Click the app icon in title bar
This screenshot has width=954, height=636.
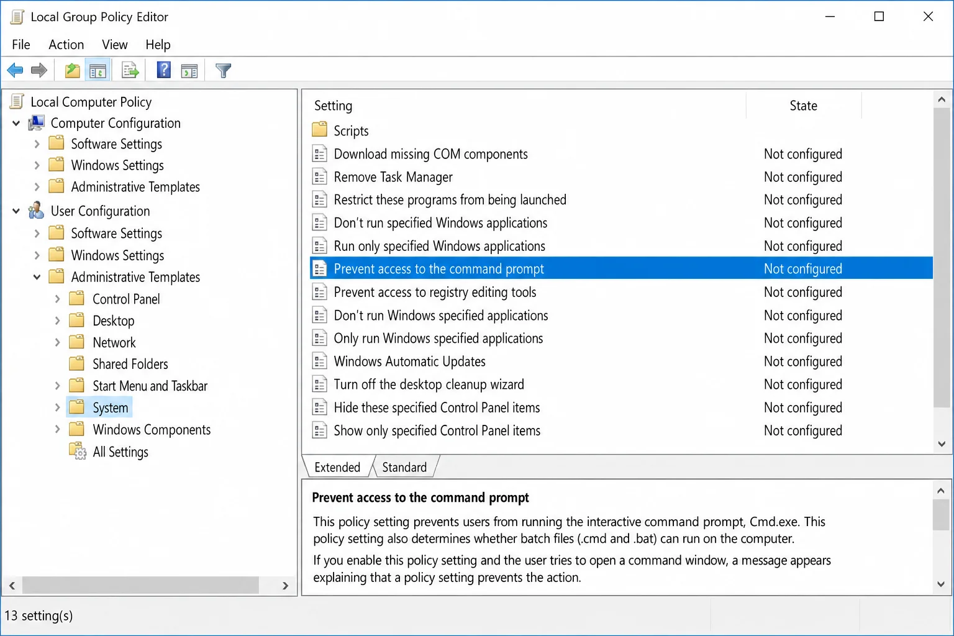point(17,17)
